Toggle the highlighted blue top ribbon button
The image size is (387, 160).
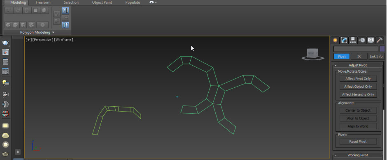coord(65,10)
